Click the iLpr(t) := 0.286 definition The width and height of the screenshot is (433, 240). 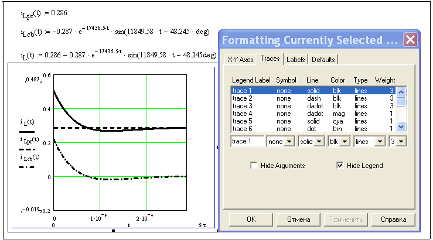pyautogui.click(x=44, y=13)
